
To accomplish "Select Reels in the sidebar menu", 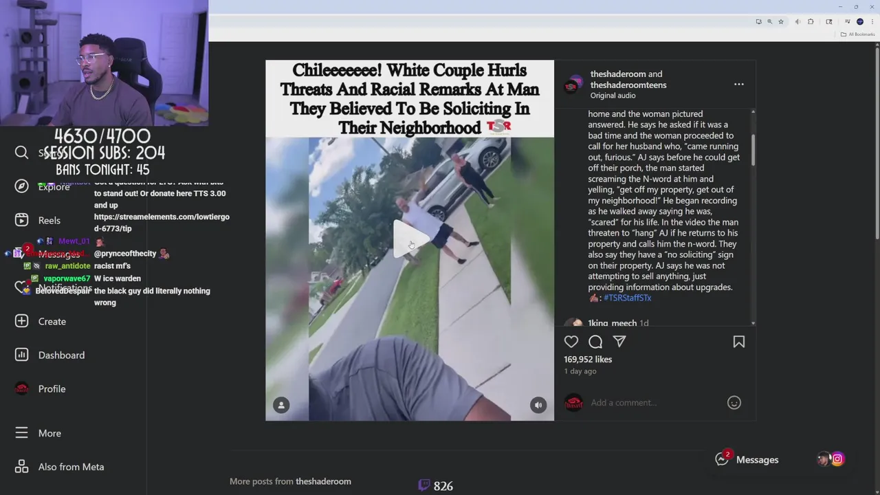I will pyautogui.click(x=49, y=220).
